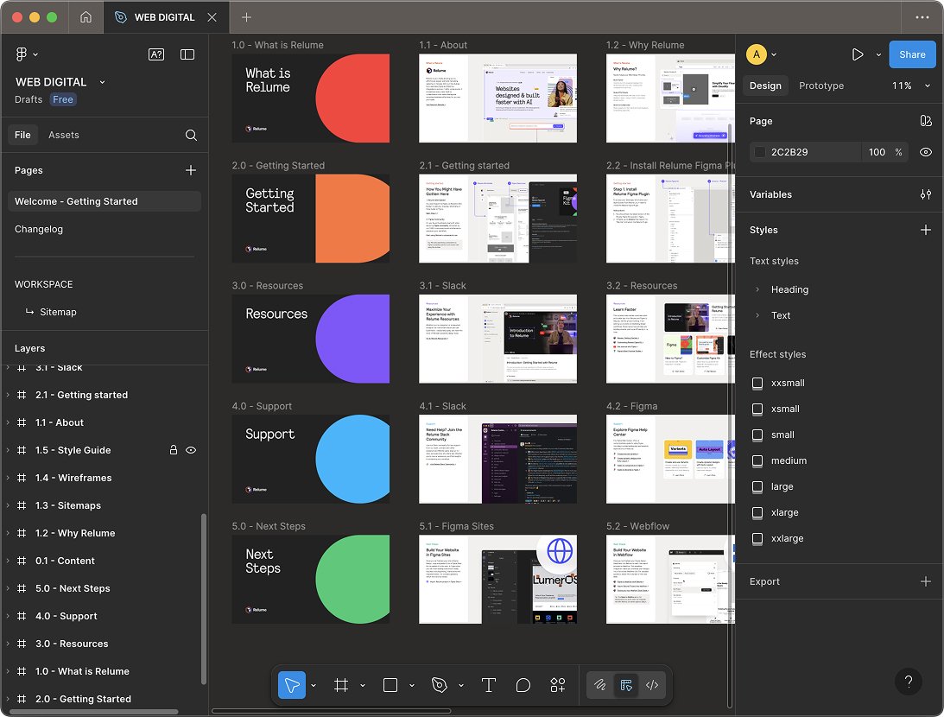Click the 2C2B29 page color swatch

(759, 152)
